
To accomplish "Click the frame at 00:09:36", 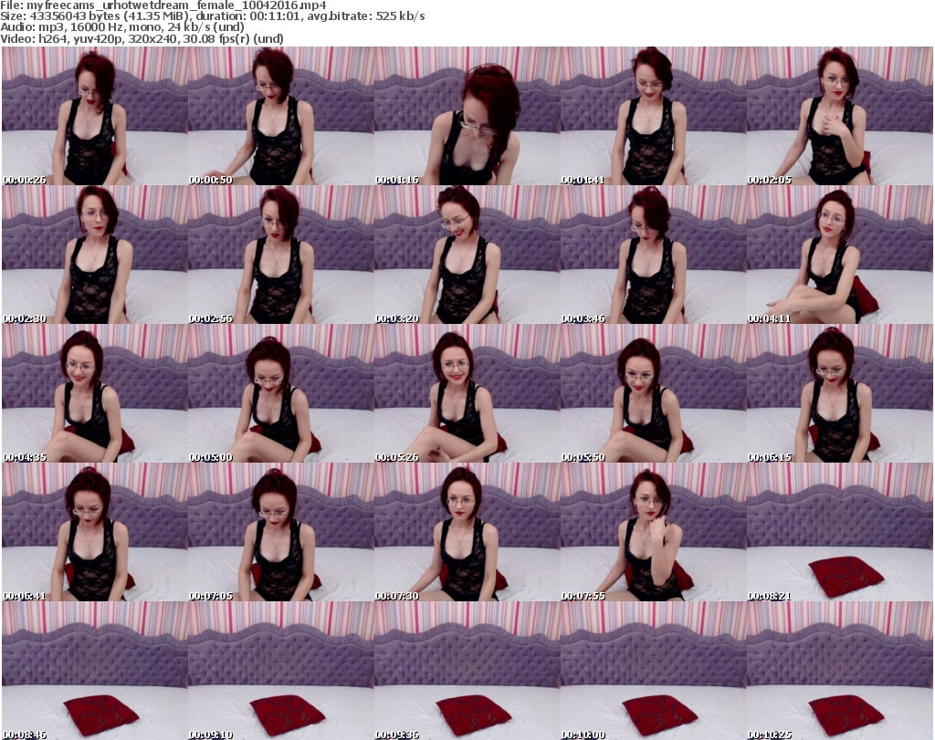I will (x=467, y=671).
